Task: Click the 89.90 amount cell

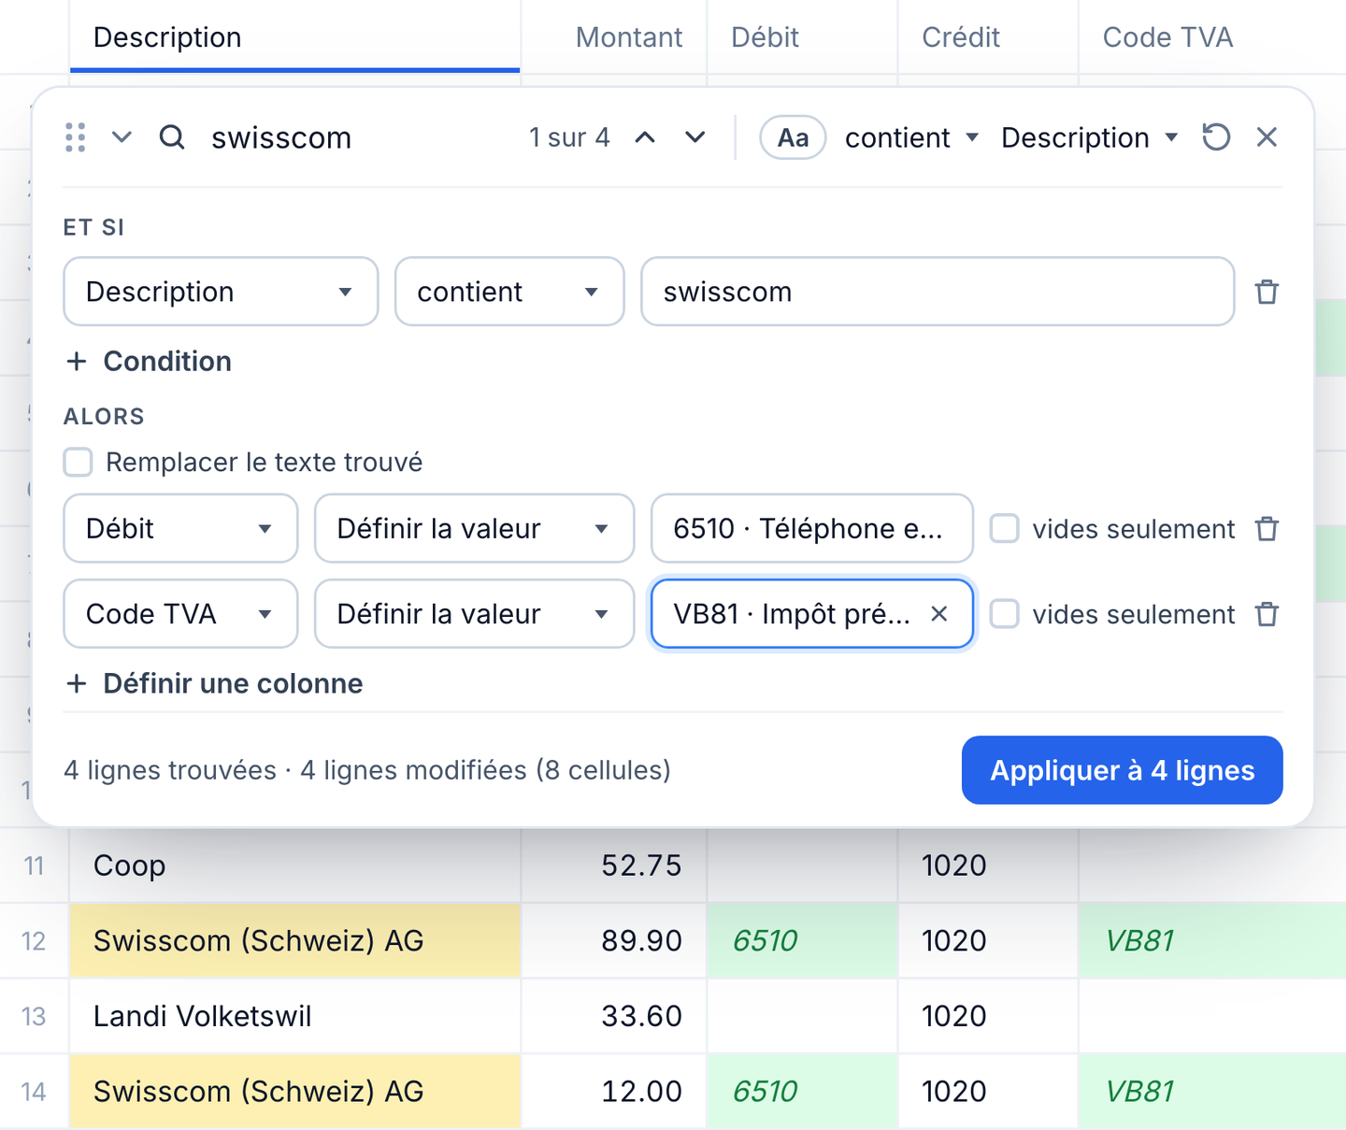Action: [614, 940]
